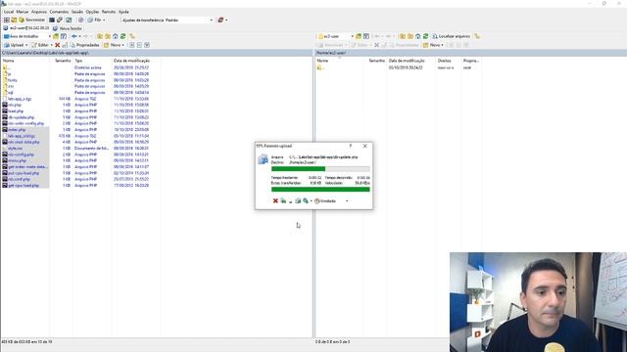Click the remote path /home/ec2-user/ bar
The height and width of the screenshot is (352, 627).
pyautogui.click(x=470, y=53)
